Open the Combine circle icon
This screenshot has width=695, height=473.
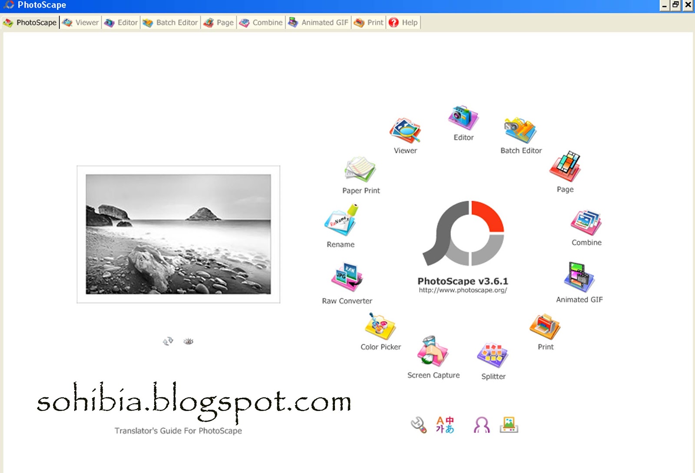tap(586, 223)
